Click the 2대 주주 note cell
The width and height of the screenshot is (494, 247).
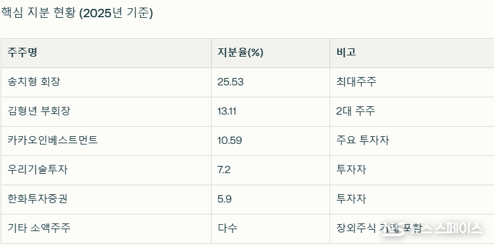pos(412,111)
